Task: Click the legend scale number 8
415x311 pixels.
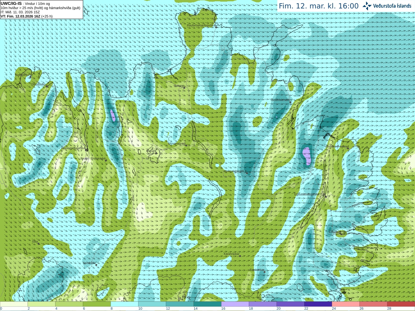Action: pyautogui.click(x=112, y=309)
